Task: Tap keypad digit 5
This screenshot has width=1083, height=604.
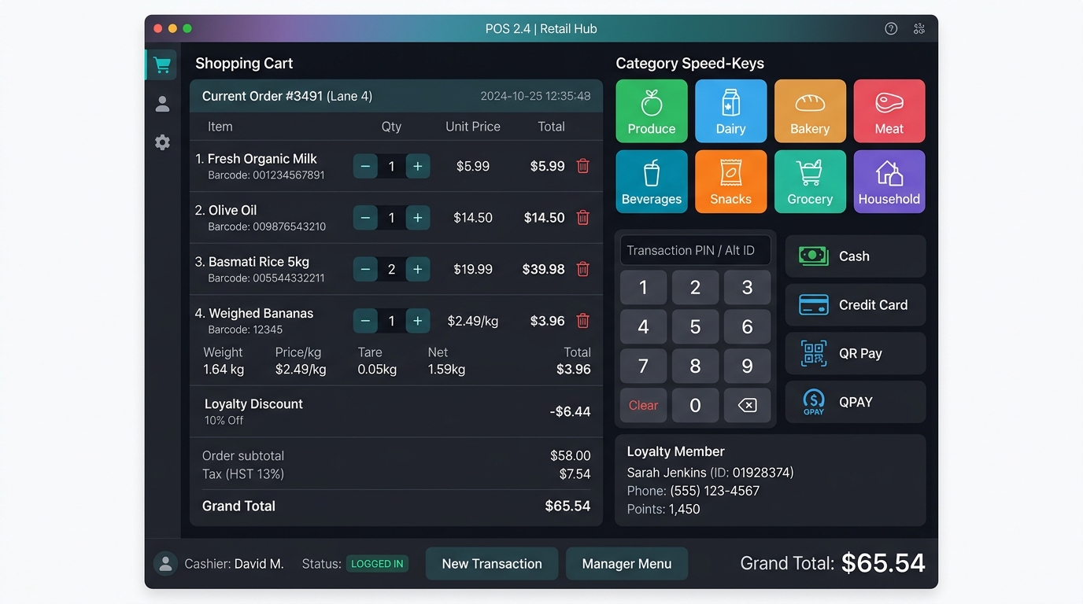Action: tap(695, 326)
